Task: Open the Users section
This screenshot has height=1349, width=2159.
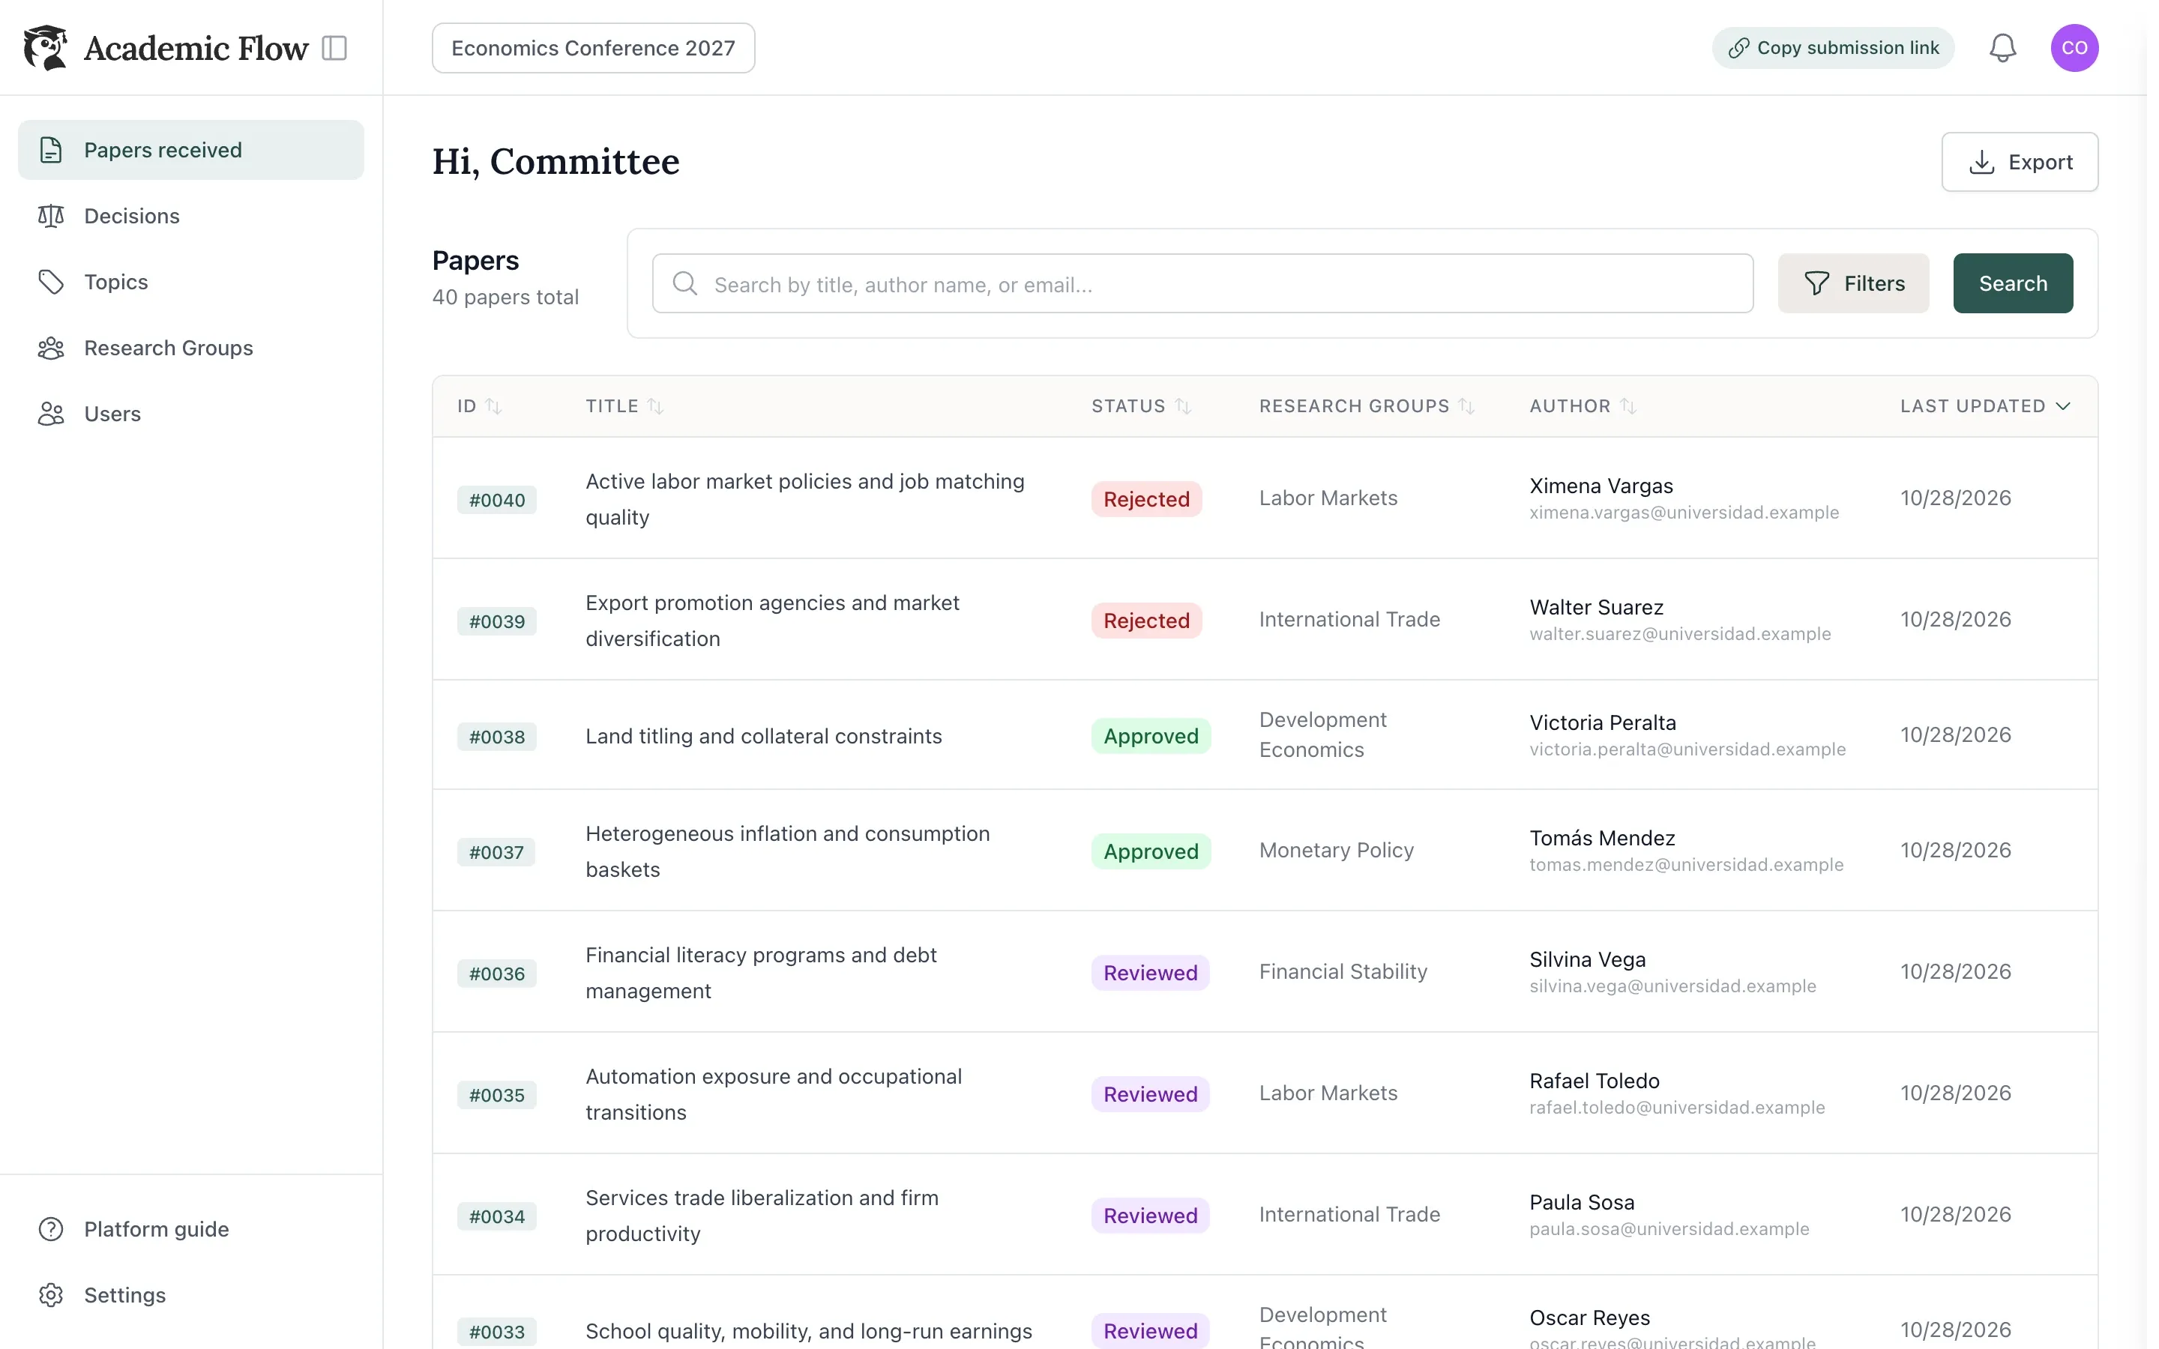Action: [191, 414]
